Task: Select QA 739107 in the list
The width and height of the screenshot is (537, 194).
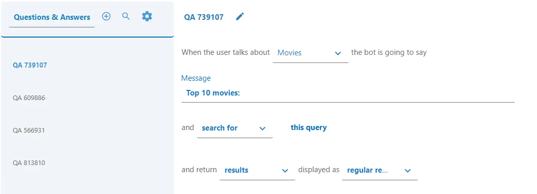Action: click(x=30, y=65)
